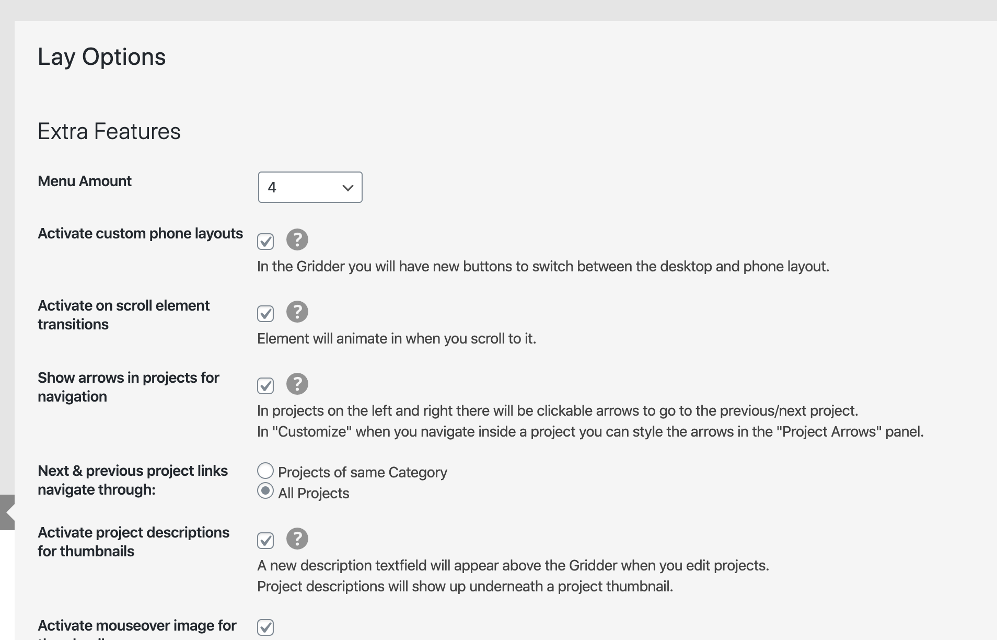Image resolution: width=997 pixels, height=640 pixels.
Task: Uncheck project descriptions for thumbnails
Action: (x=265, y=540)
